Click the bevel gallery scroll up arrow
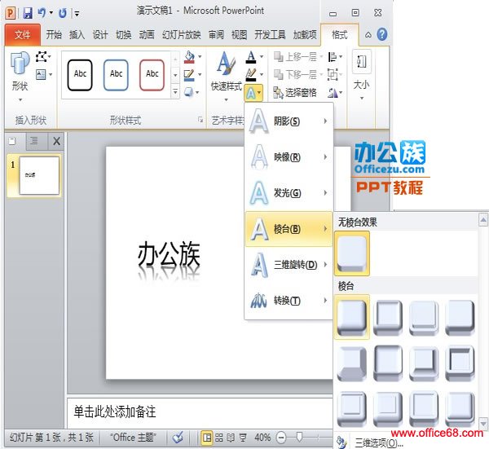 (x=483, y=220)
